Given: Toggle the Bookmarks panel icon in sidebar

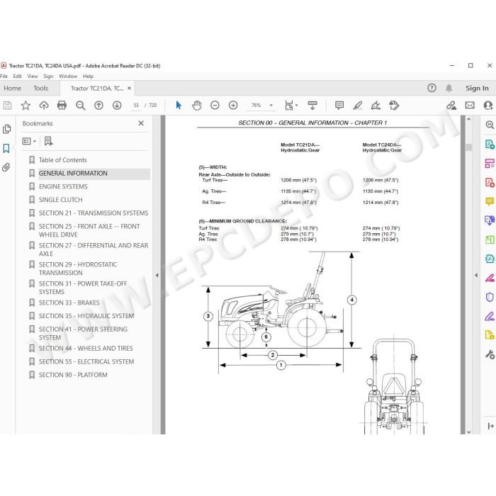Looking at the screenshot, I should 6,148.
